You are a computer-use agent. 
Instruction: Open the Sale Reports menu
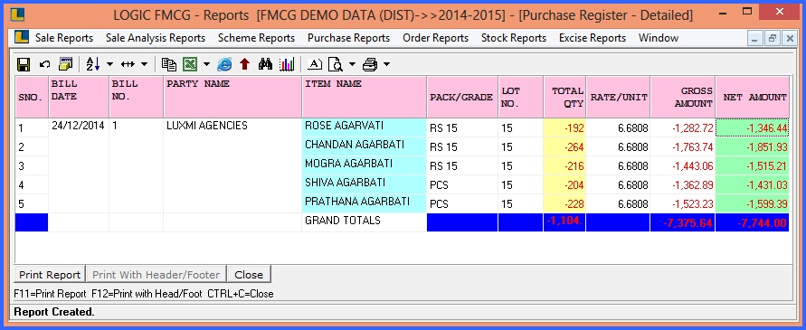pyautogui.click(x=64, y=38)
